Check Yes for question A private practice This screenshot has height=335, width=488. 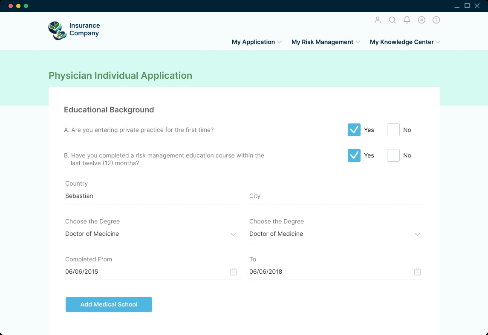354,130
